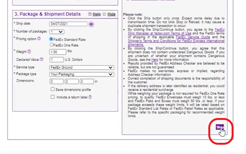Open the Service type dropdown showing FedEx Ground

(82, 67)
